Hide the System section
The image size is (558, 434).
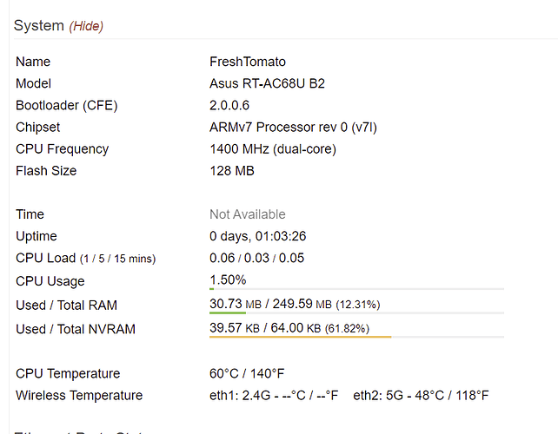click(x=86, y=26)
